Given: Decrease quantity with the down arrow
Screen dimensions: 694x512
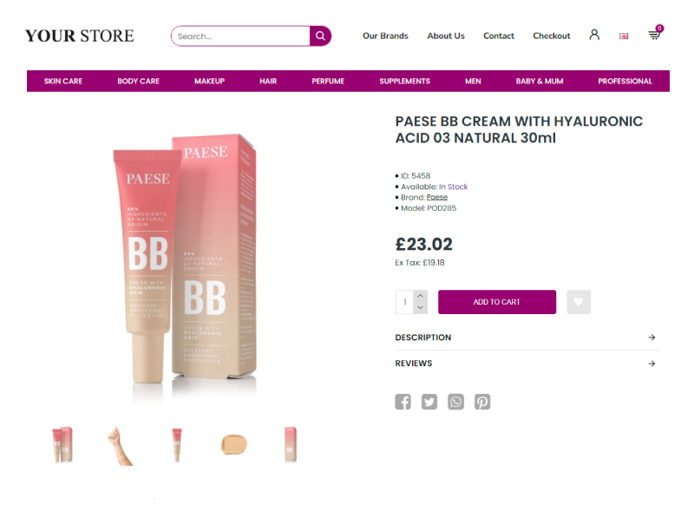Looking at the screenshot, I should (x=420, y=307).
